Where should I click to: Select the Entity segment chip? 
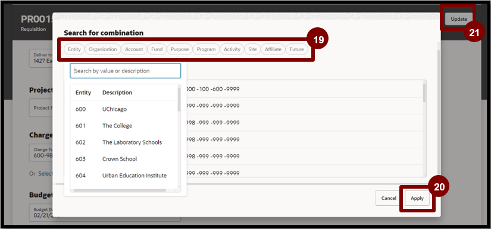coord(74,49)
